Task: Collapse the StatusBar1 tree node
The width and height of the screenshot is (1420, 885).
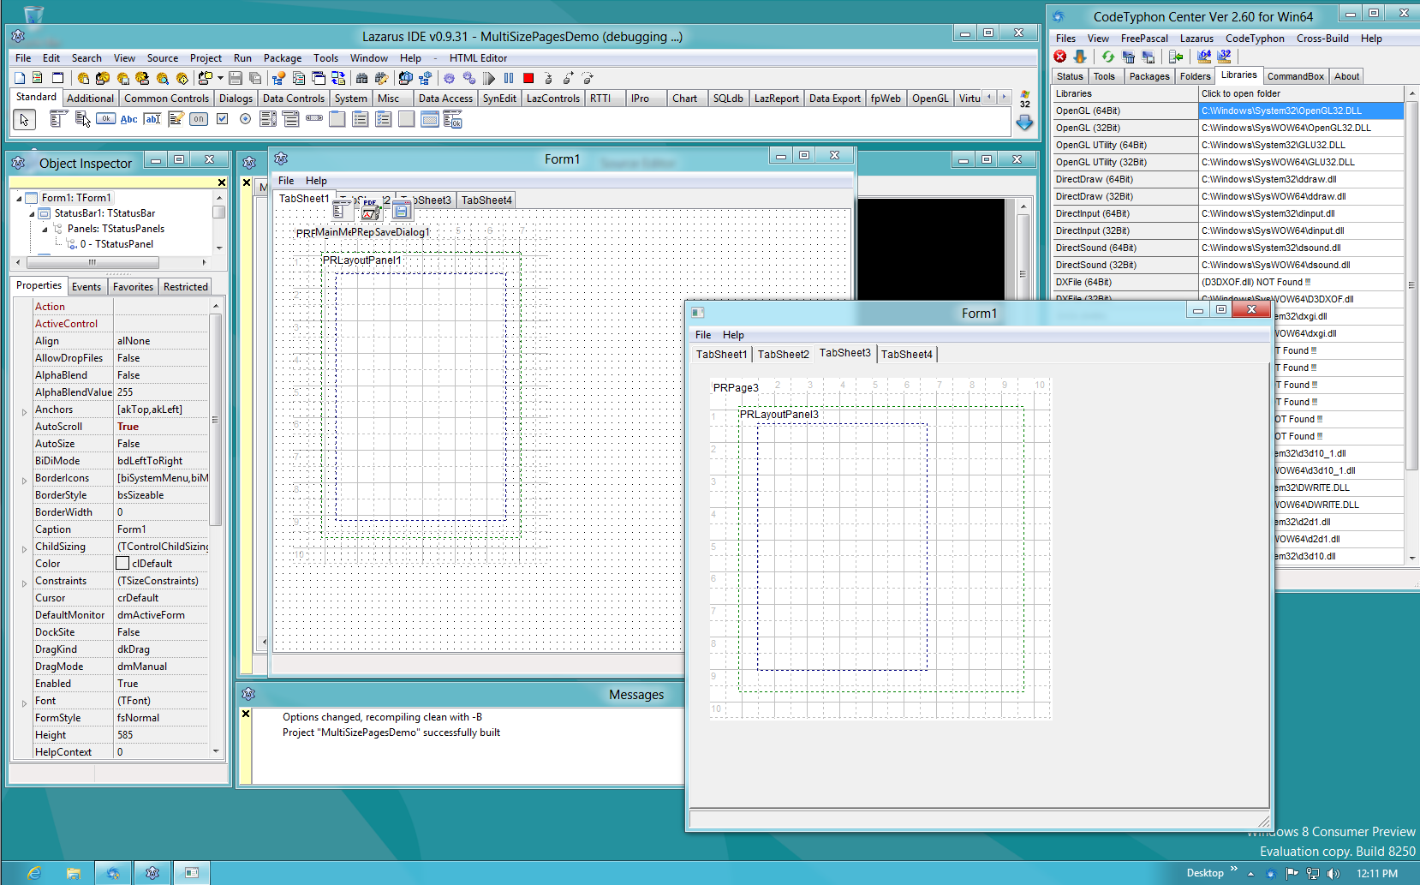Action: pos(32,213)
